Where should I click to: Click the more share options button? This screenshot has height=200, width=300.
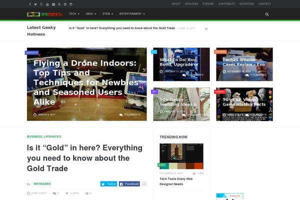point(144,184)
